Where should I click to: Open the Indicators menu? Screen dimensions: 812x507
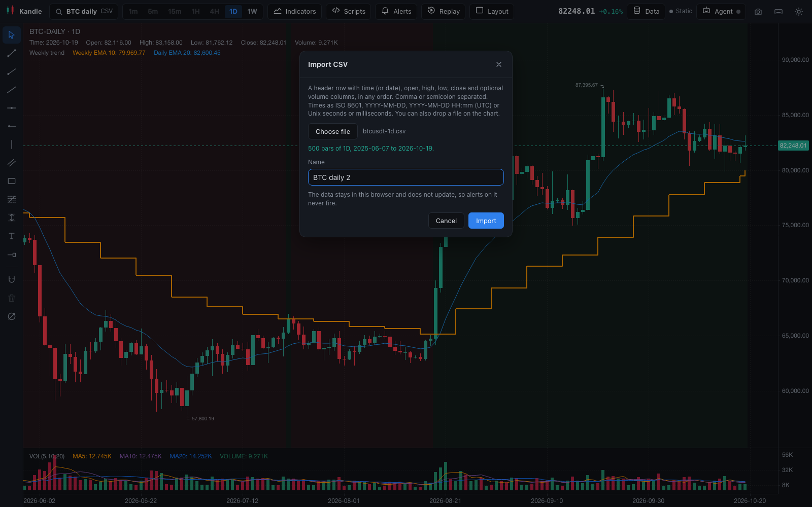coord(294,11)
